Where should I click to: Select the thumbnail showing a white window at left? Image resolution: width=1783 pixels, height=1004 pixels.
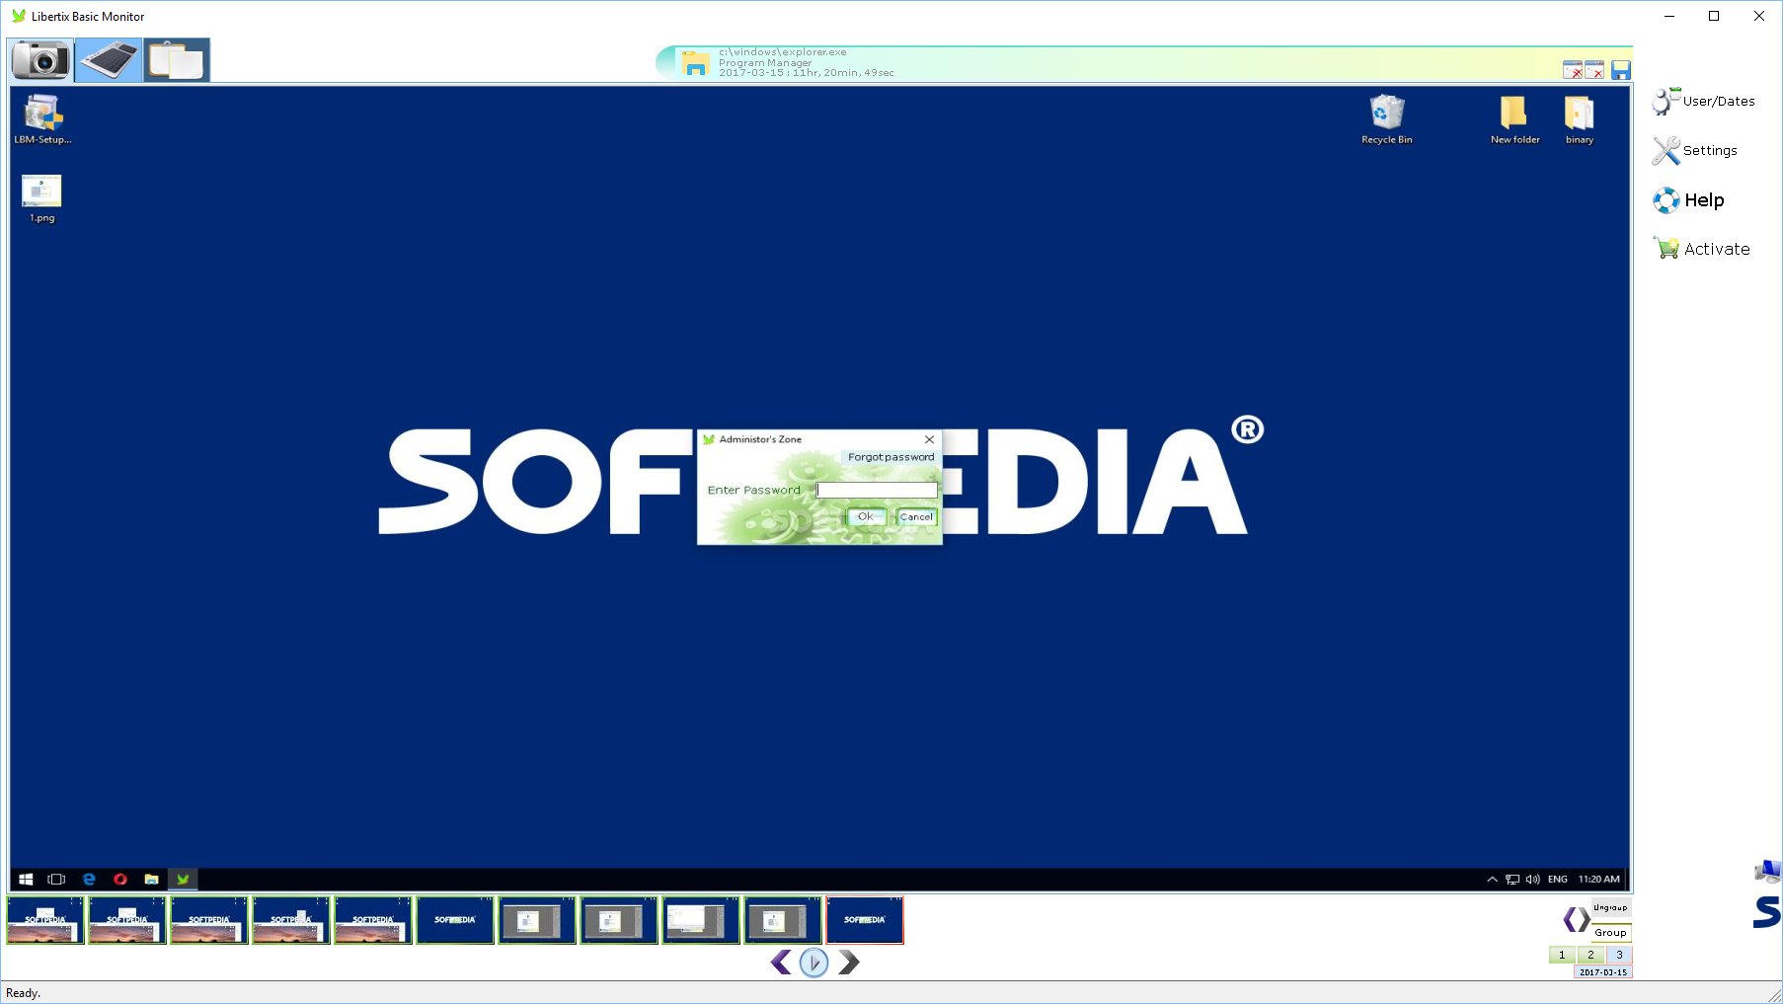click(701, 920)
